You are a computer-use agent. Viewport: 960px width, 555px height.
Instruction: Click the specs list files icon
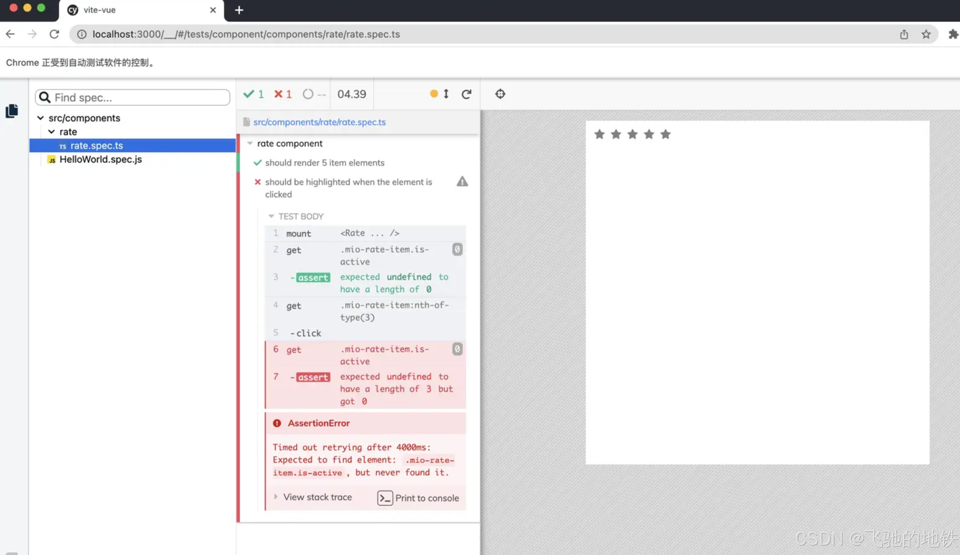[x=12, y=111]
